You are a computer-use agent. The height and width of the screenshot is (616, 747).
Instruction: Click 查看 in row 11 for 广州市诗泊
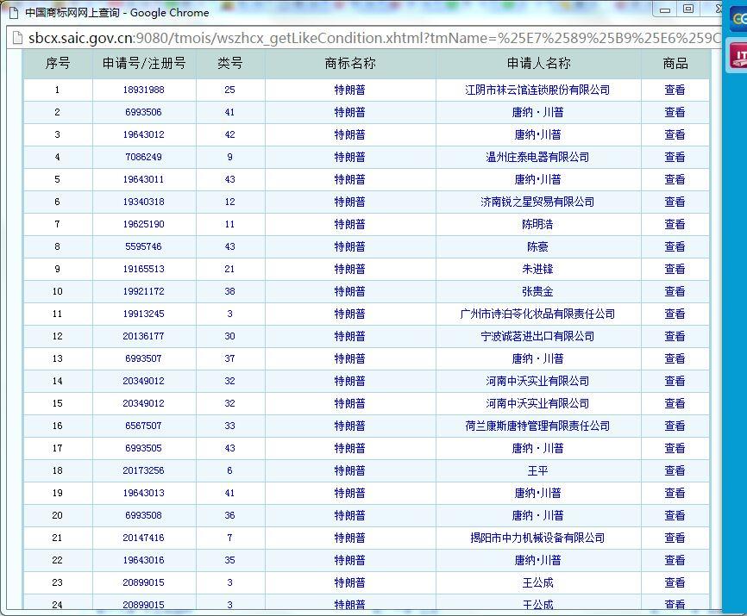(x=675, y=314)
